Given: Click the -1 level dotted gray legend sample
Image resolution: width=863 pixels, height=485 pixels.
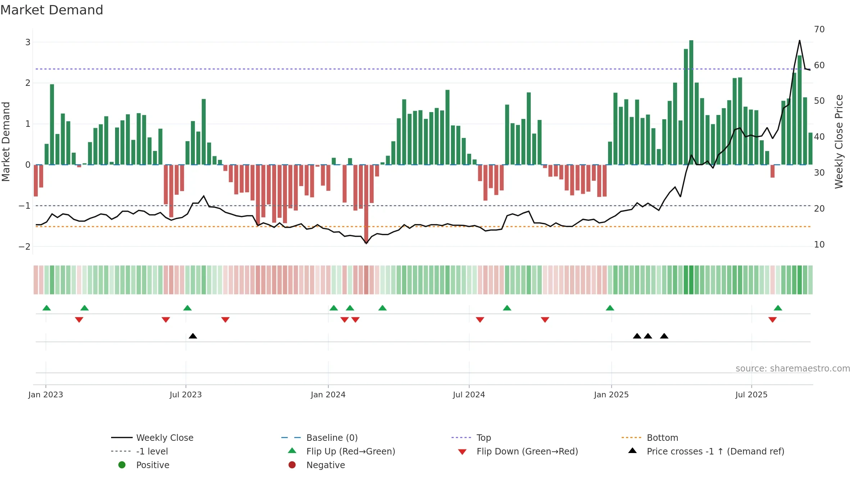Looking at the screenshot, I should [x=121, y=451].
